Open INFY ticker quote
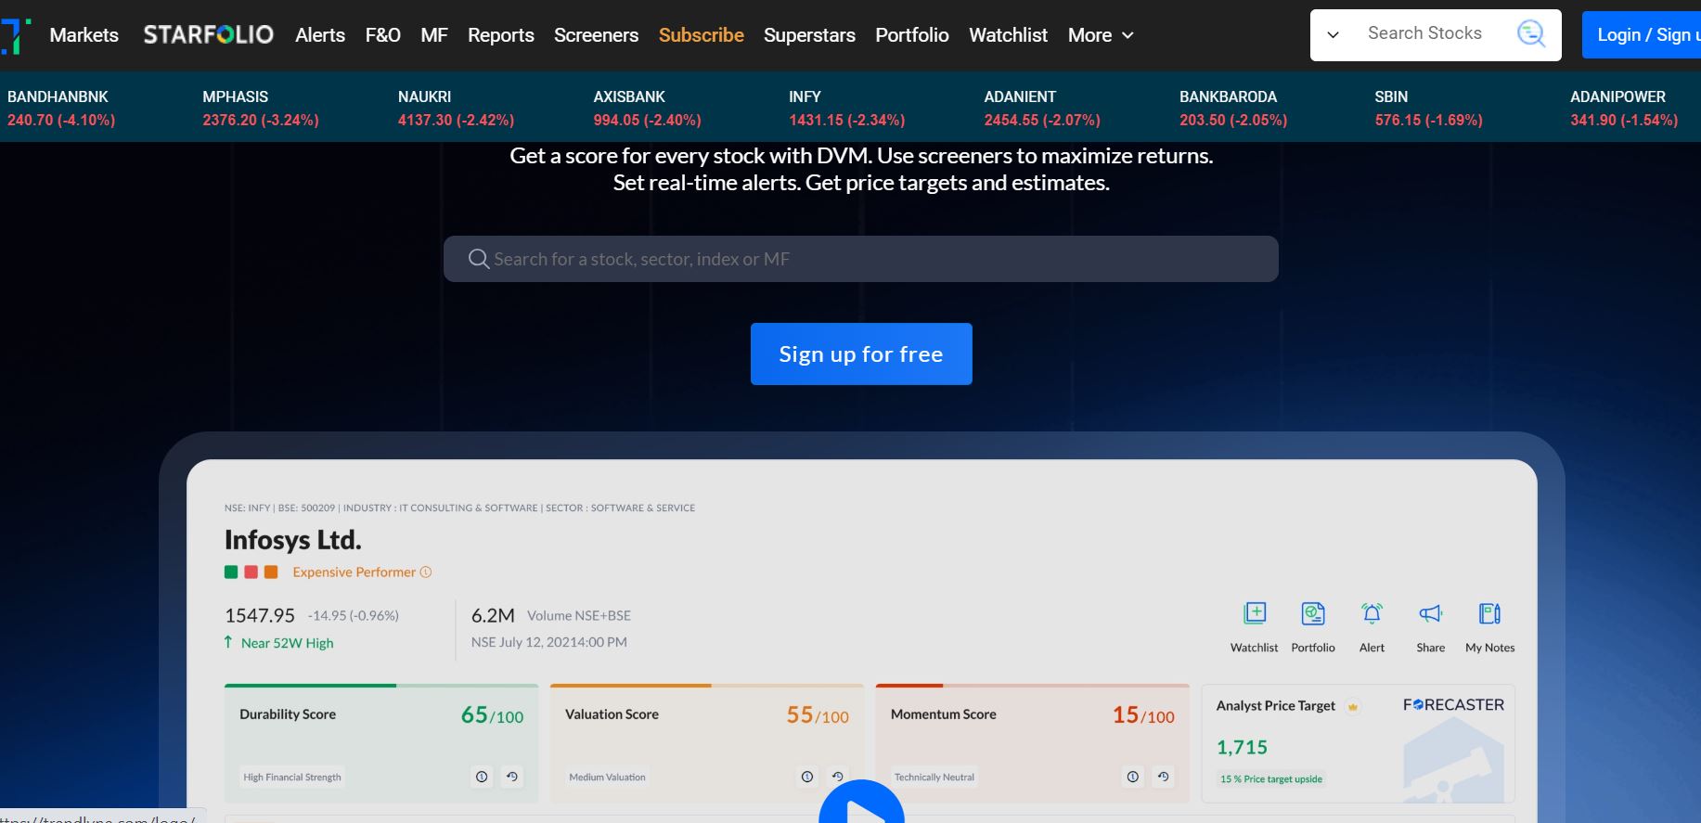Screen dimensions: 1701x823 pos(846,108)
